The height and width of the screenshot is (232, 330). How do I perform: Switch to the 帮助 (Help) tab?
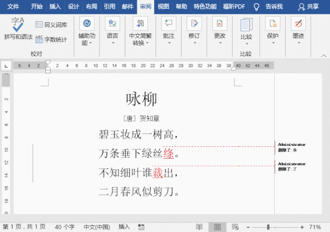pos(181,7)
